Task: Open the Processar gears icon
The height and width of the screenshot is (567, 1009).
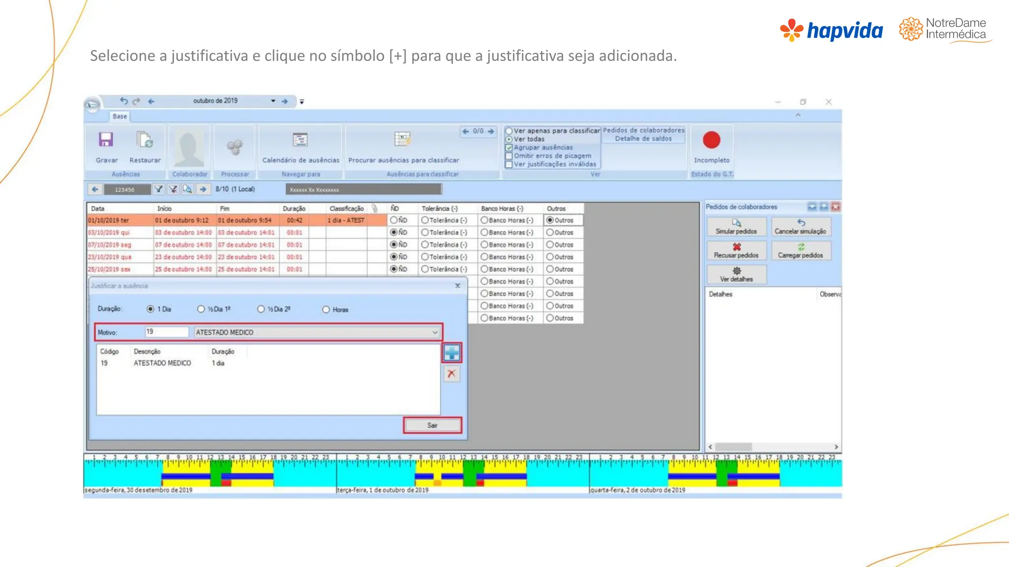Action: 235,147
